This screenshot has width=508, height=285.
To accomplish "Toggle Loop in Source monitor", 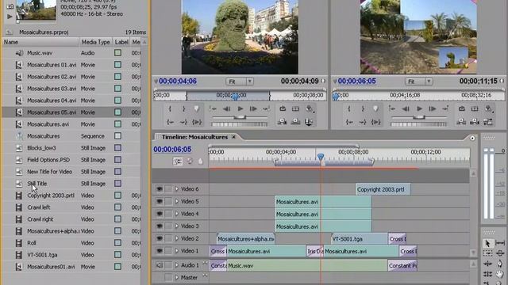I will (x=283, y=109).
